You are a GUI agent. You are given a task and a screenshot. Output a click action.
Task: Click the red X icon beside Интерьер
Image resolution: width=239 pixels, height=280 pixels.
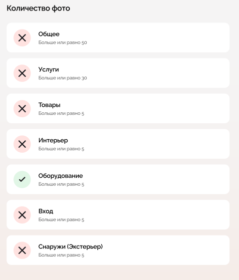coord(22,144)
